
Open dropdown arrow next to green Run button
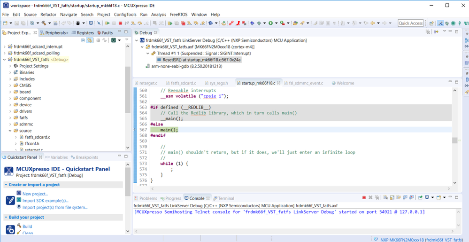point(276,23)
